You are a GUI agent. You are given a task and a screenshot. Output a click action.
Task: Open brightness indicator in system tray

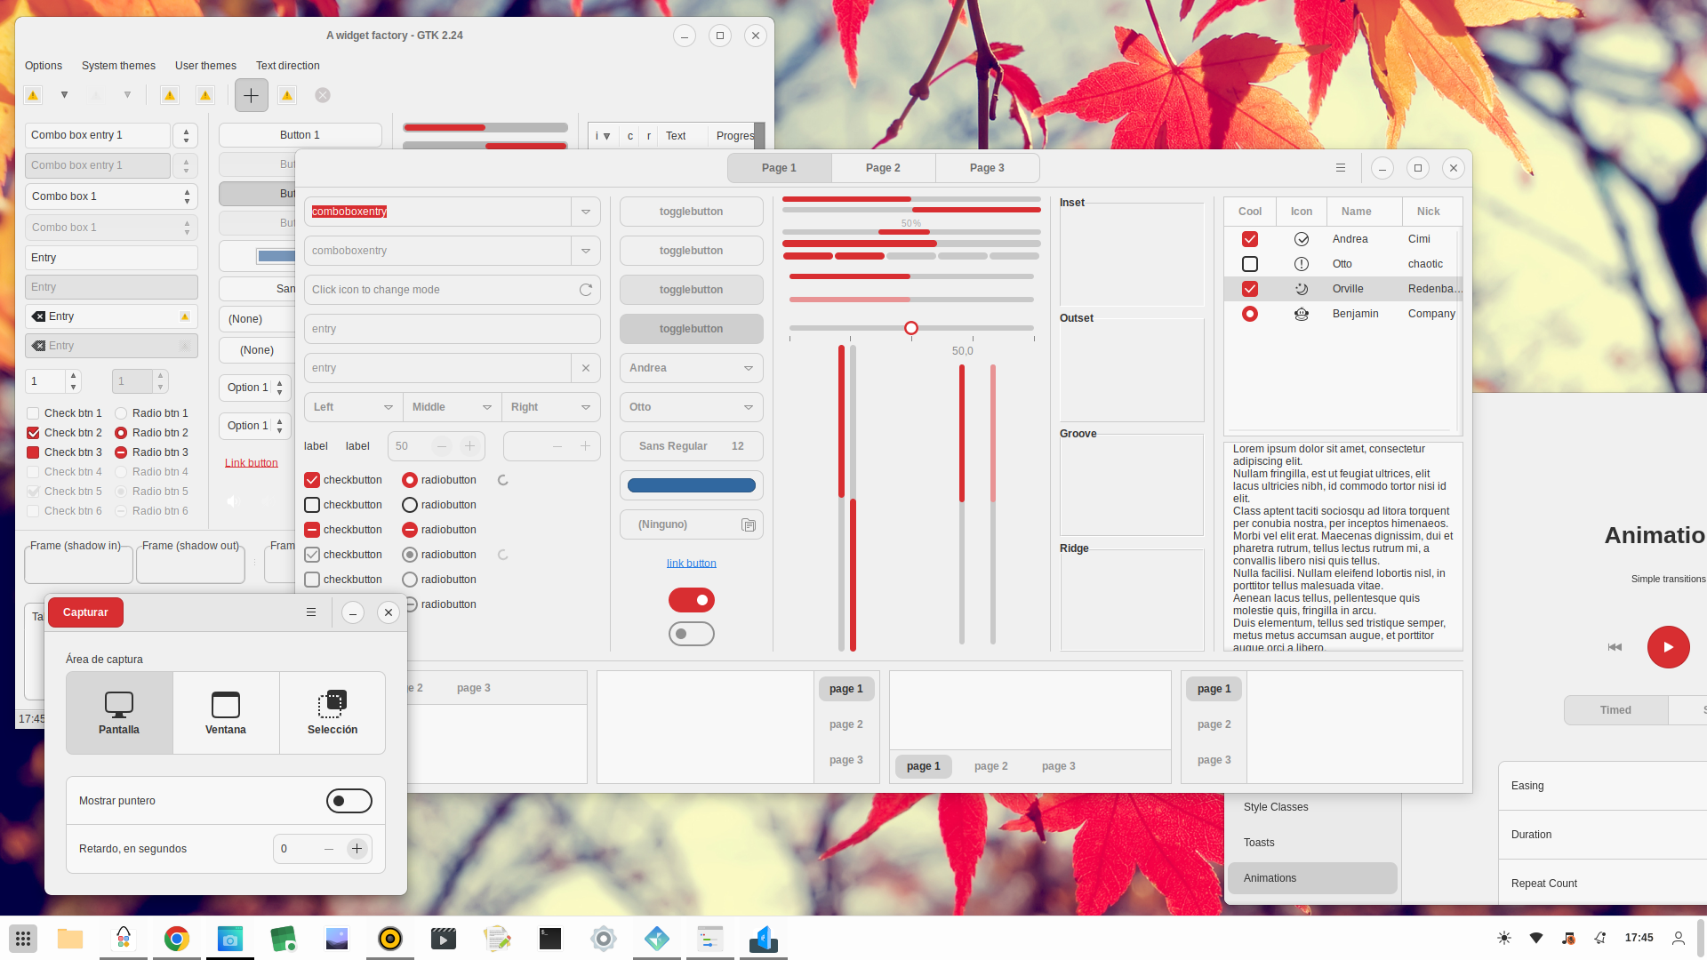click(x=1504, y=938)
